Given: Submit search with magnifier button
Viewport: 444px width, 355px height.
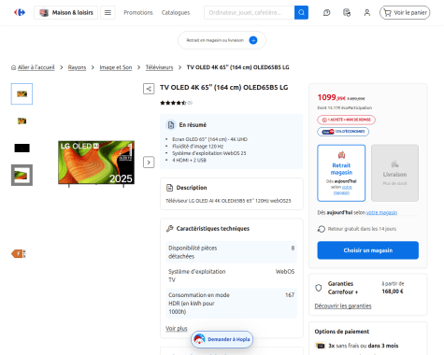Looking at the screenshot, I should pyautogui.click(x=301, y=12).
